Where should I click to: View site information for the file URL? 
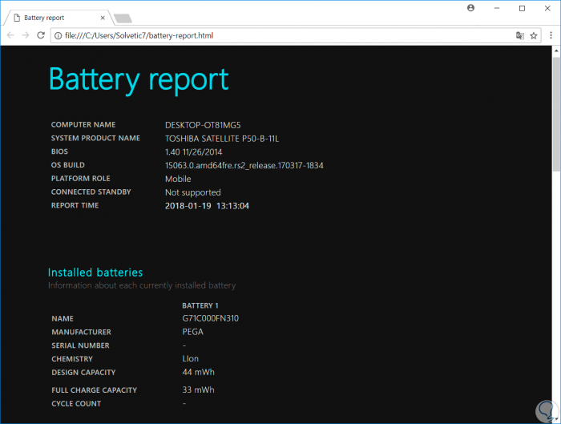click(x=58, y=35)
